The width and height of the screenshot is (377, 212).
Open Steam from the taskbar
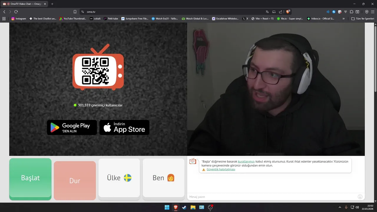pyautogui.click(x=184, y=207)
